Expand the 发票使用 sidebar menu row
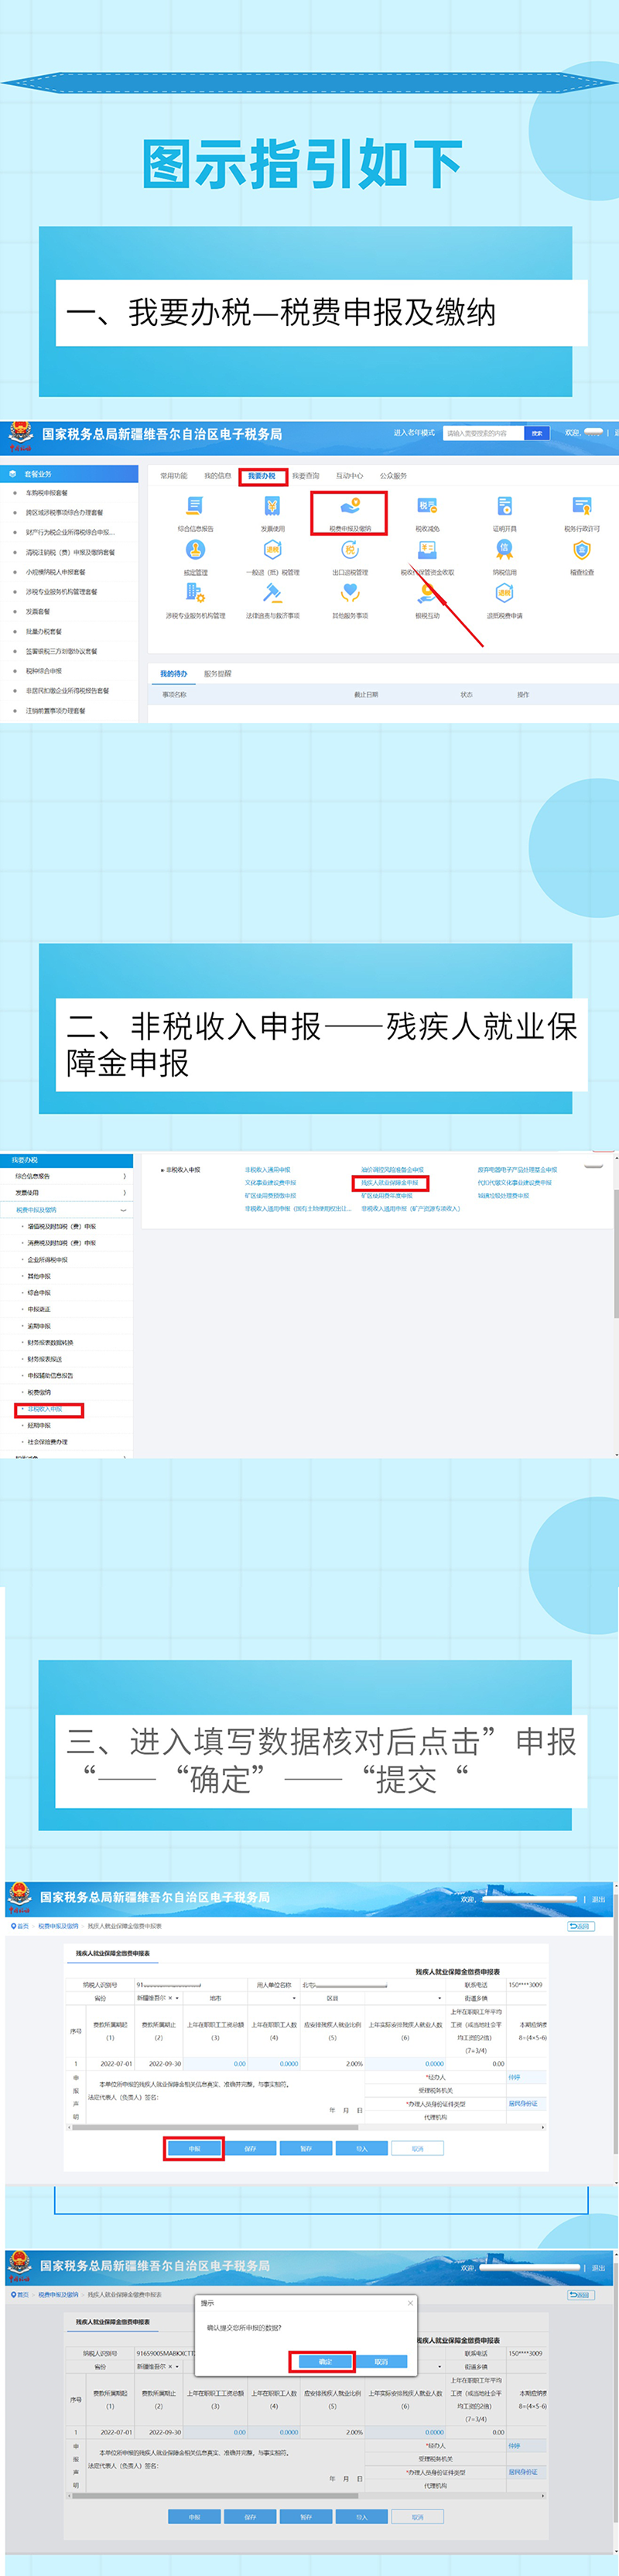619x2576 pixels. pyautogui.click(x=66, y=1193)
